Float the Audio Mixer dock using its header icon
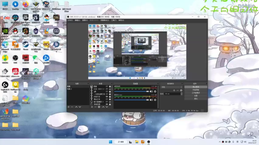Screen dimensions: 259x145 point(158,84)
